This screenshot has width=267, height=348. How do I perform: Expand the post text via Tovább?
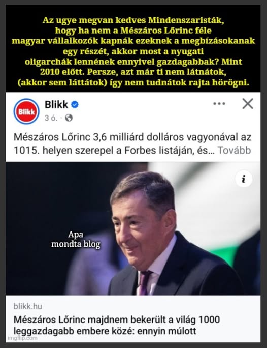[x=234, y=150]
